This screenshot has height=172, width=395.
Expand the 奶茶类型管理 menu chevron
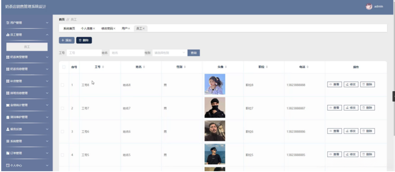[47, 57]
